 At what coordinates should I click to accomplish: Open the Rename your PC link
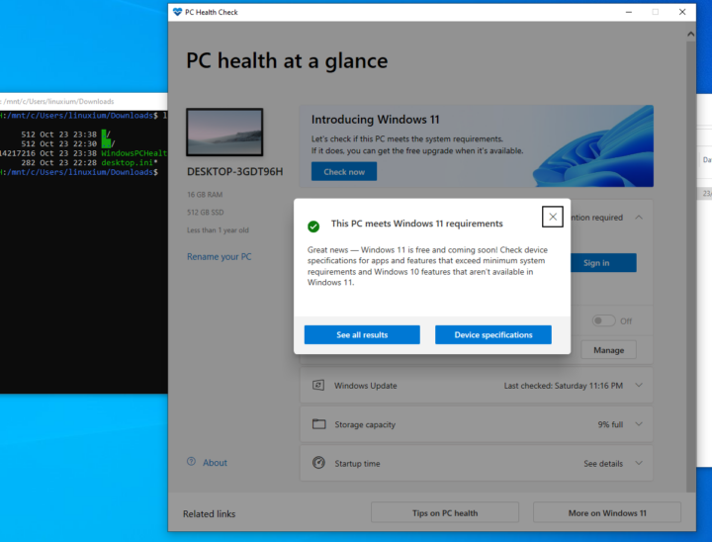coord(219,257)
